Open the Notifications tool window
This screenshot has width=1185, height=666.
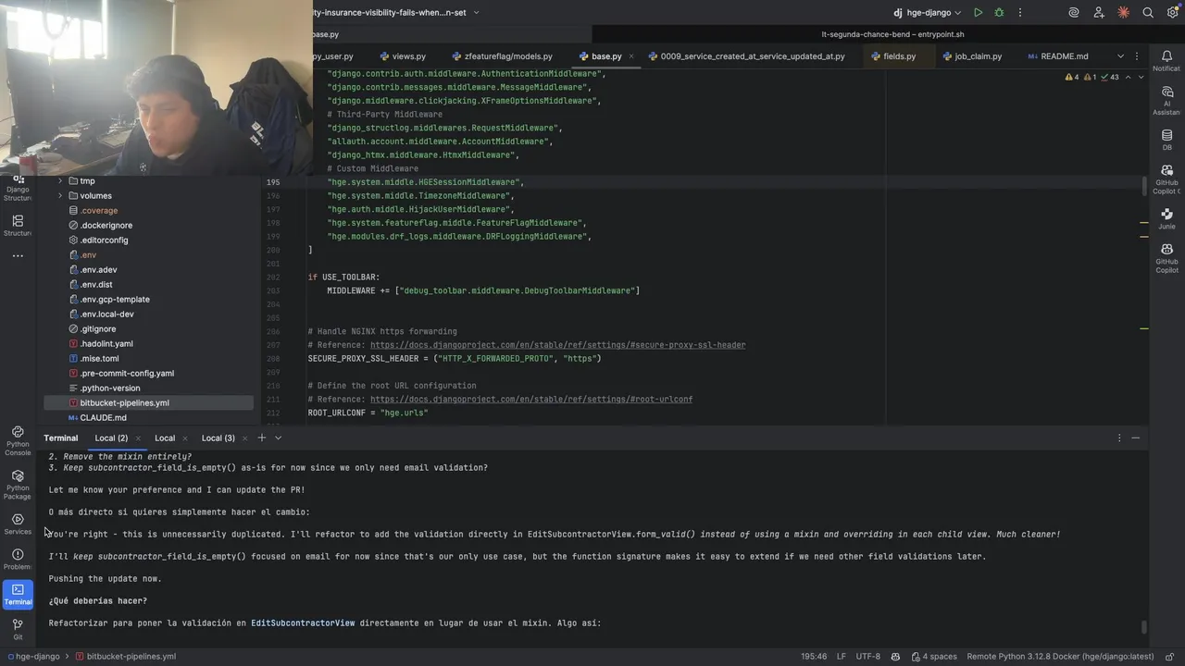click(1166, 59)
